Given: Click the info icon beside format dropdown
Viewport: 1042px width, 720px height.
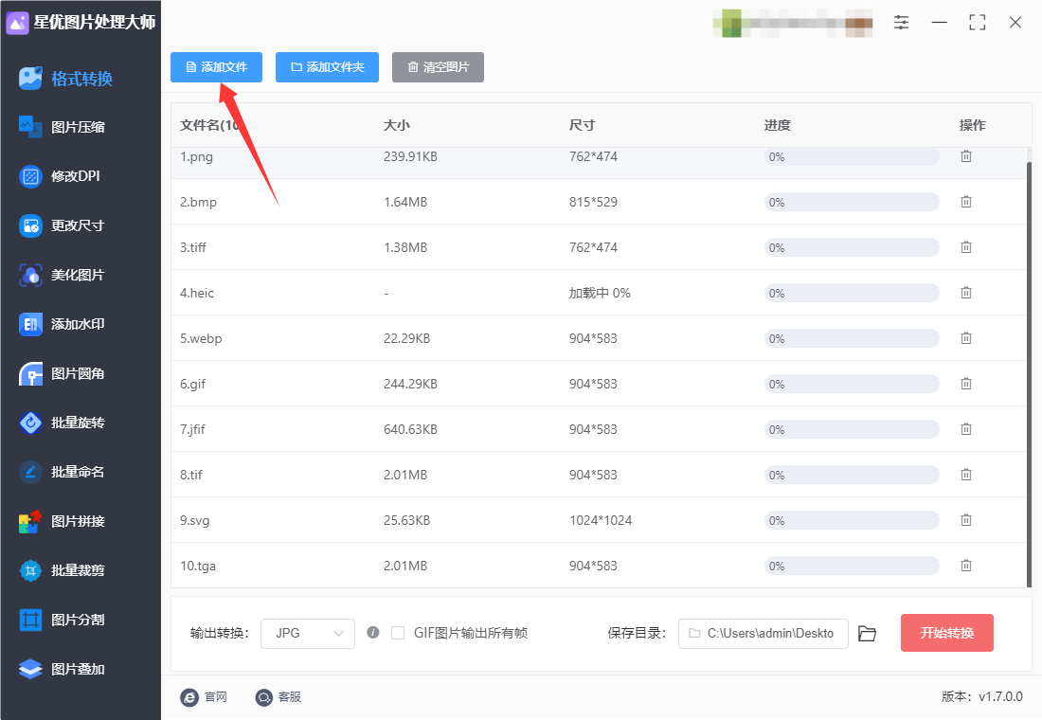Looking at the screenshot, I should click(373, 633).
